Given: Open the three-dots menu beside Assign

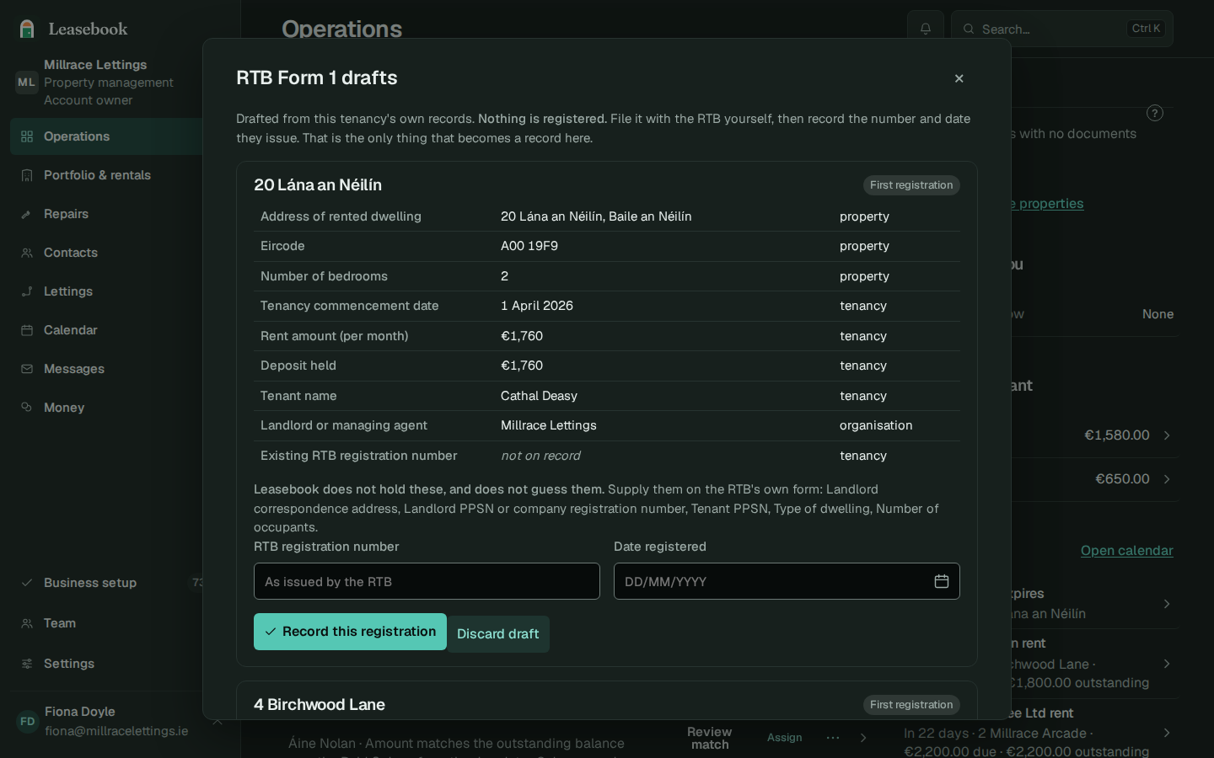Looking at the screenshot, I should [833, 738].
